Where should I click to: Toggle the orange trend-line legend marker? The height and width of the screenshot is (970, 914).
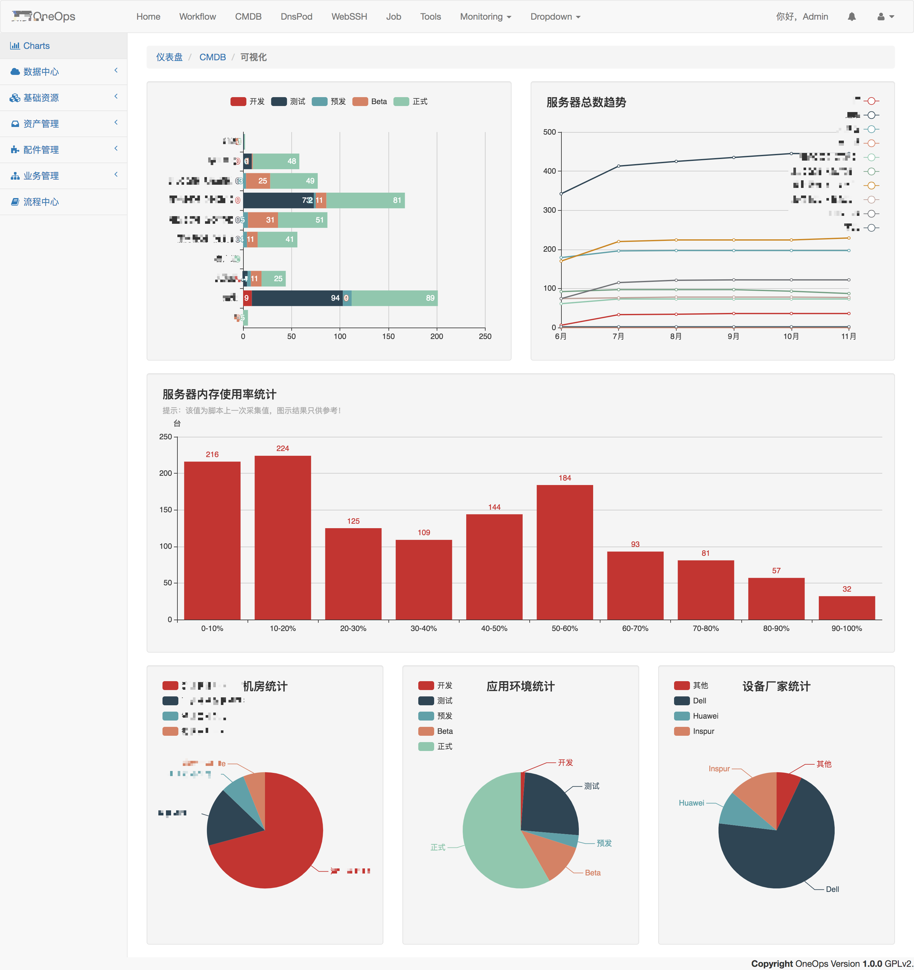(871, 185)
